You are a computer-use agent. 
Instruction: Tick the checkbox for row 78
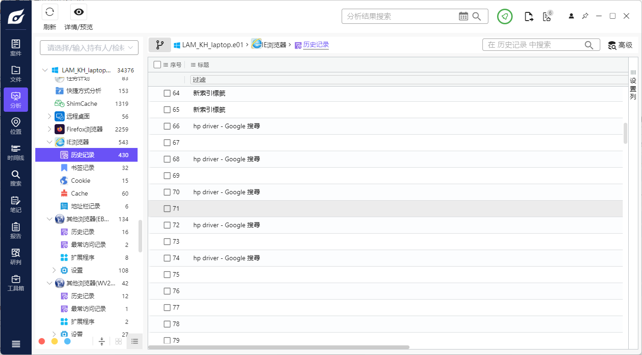pyautogui.click(x=167, y=324)
